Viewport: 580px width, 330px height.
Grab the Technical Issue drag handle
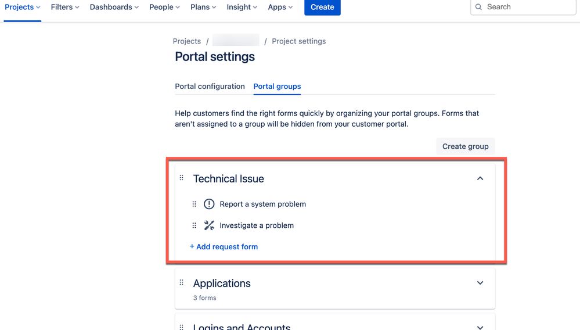[181, 178]
